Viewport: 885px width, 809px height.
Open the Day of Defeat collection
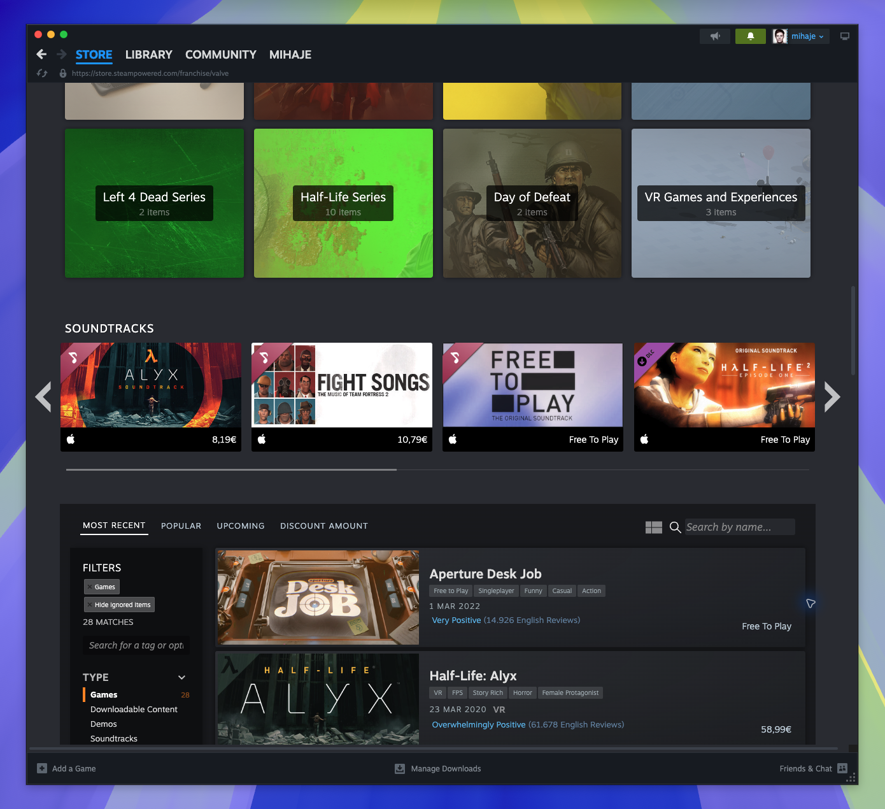[x=532, y=203]
